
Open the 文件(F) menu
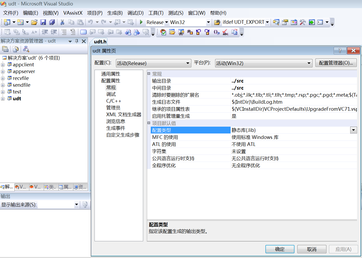[x=11, y=13]
